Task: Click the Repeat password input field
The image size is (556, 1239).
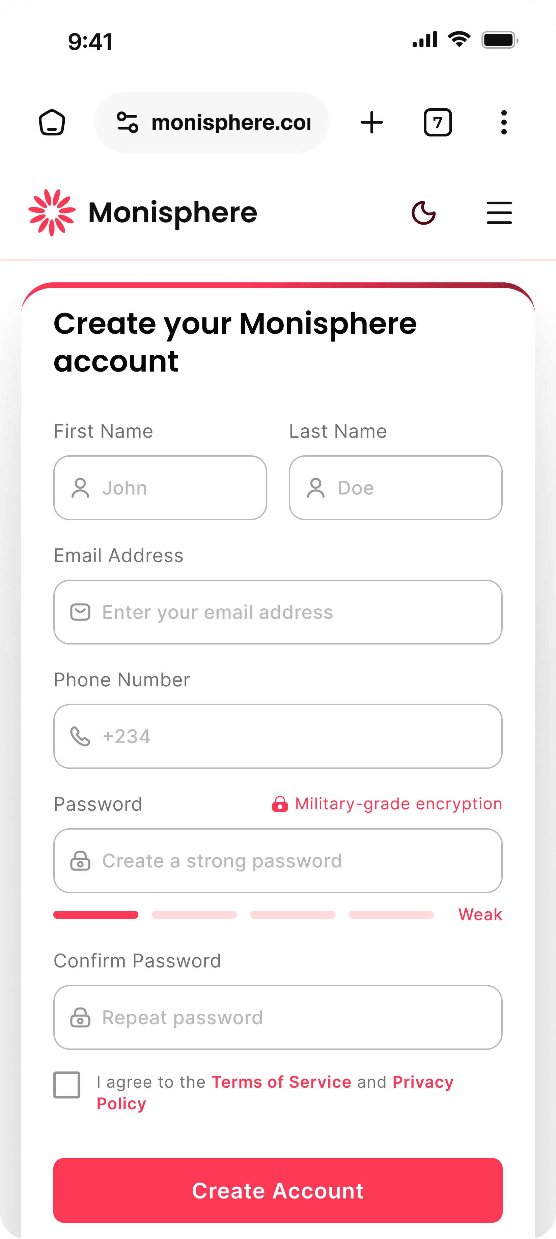Action: (278, 1018)
